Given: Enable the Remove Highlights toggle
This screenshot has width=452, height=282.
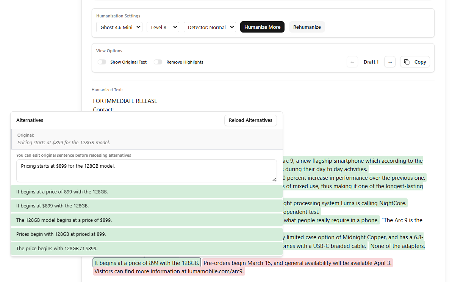Looking at the screenshot, I should pyautogui.click(x=158, y=62).
